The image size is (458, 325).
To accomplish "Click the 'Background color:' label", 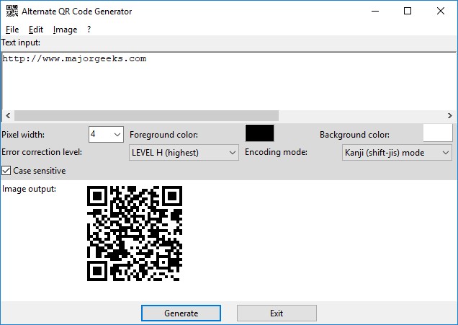I will tap(354, 135).
